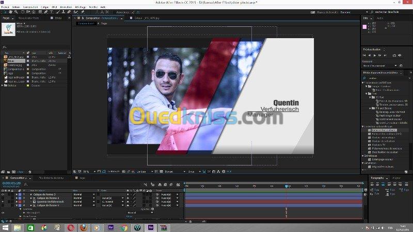Click the Réinit reset link
Screen dimensions: 413x232
tap(130, 217)
